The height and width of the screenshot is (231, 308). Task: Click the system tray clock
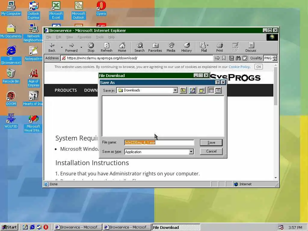(295, 227)
